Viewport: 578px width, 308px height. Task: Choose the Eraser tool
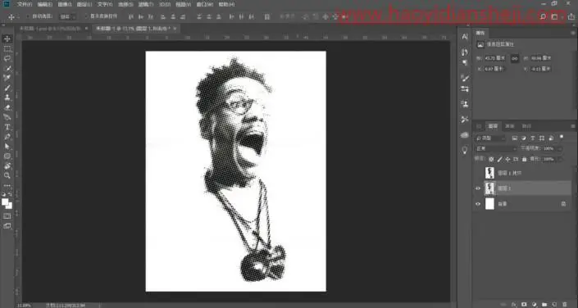7,107
